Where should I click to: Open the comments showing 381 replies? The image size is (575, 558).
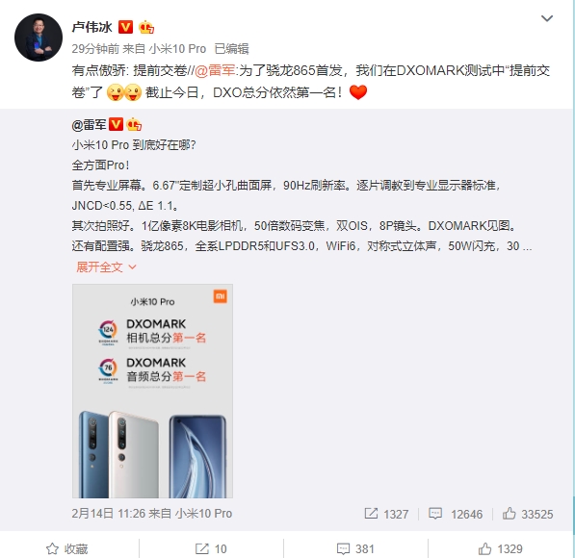(355, 548)
